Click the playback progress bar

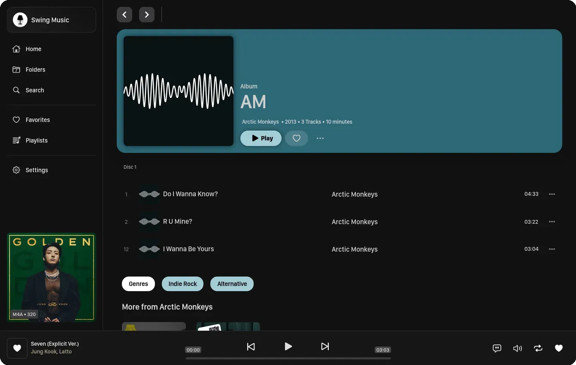pos(288,358)
